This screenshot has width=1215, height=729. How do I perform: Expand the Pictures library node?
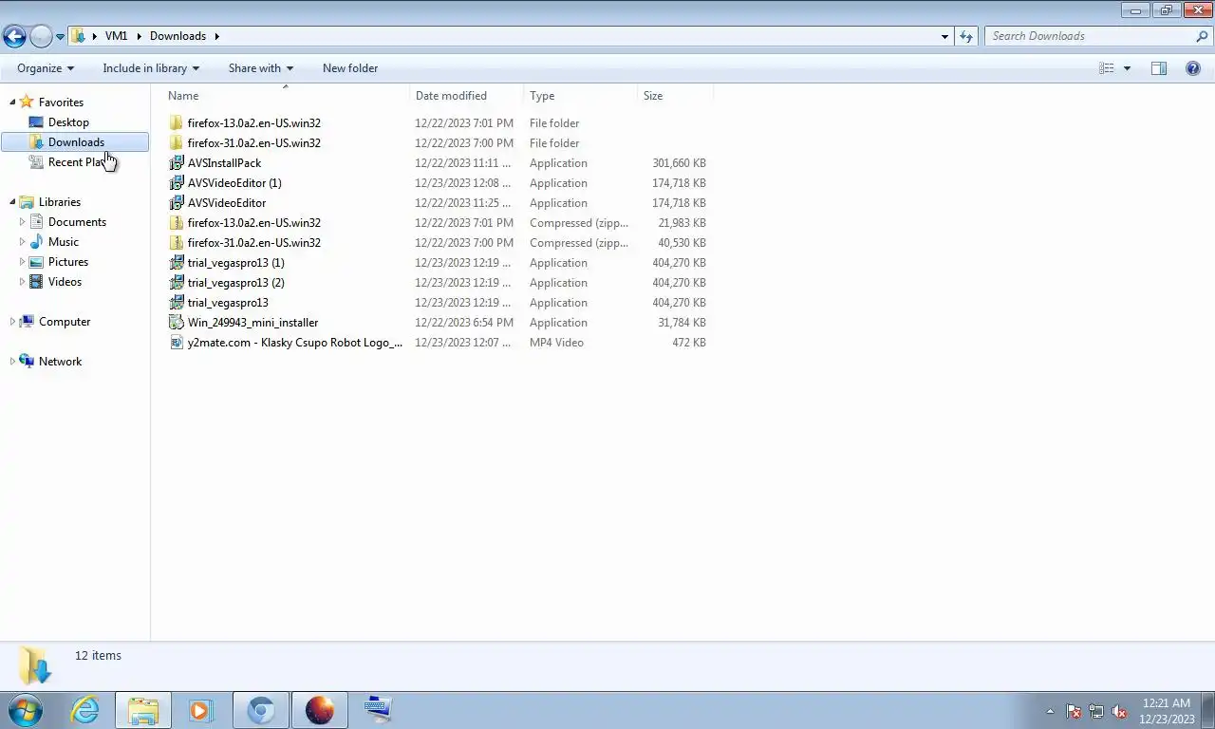[22, 262]
